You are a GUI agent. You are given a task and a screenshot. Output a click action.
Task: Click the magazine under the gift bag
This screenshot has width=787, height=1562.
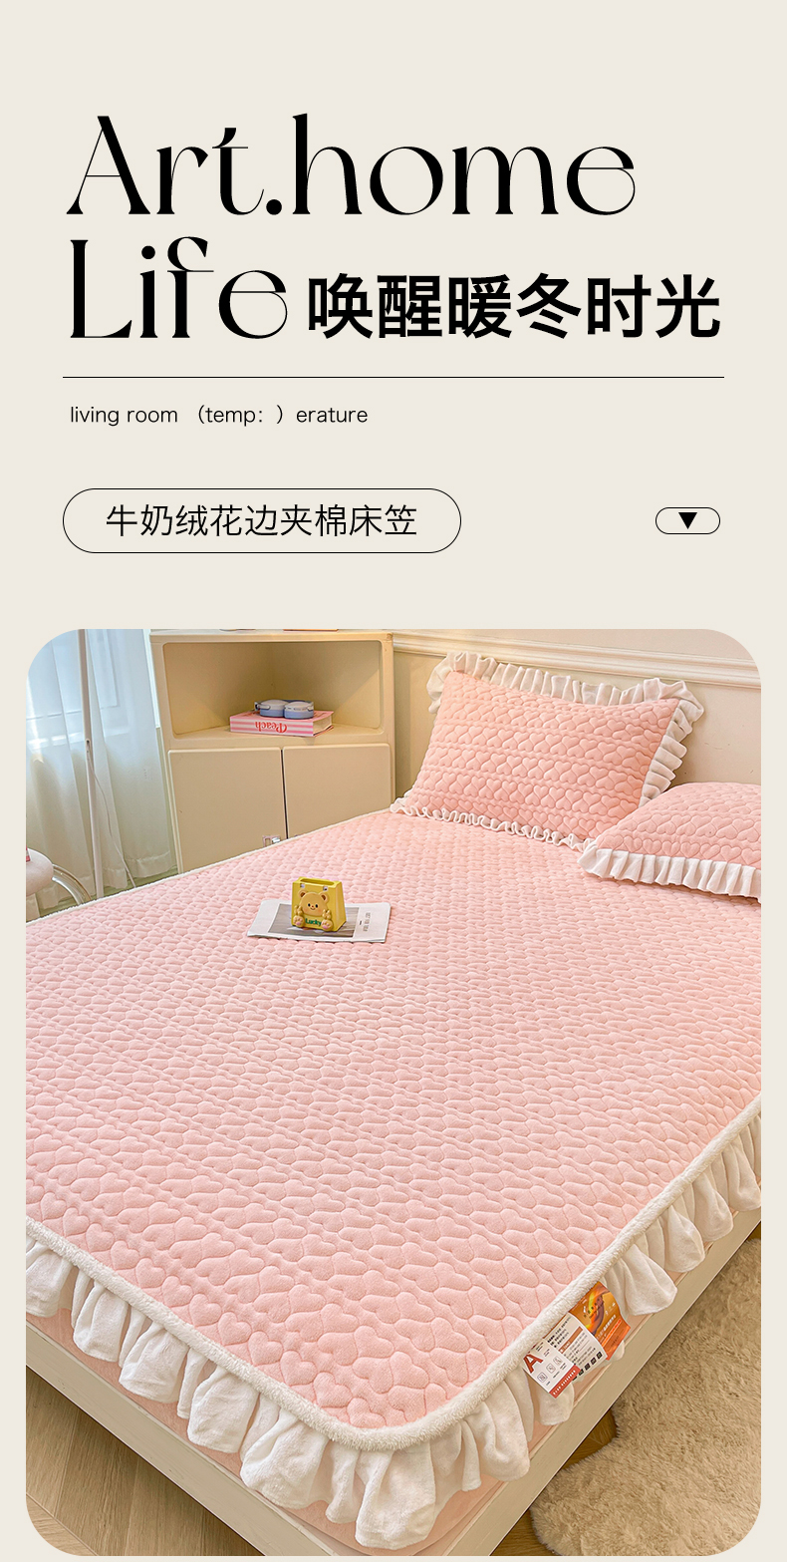click(x=319, y=919)
